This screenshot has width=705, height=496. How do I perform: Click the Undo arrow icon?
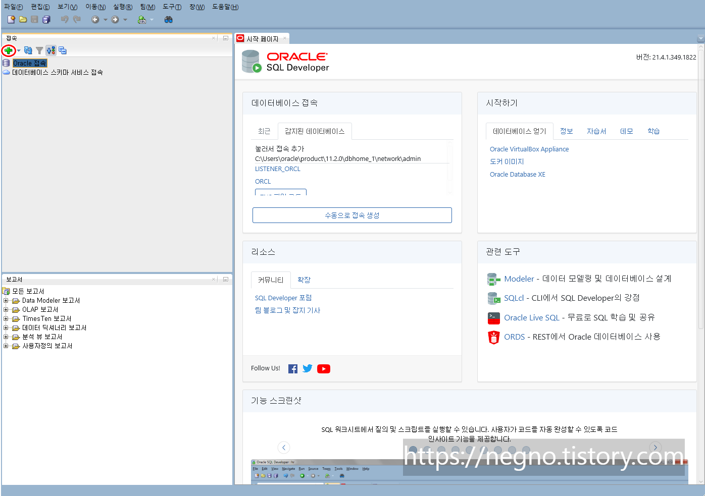point(64,19)
